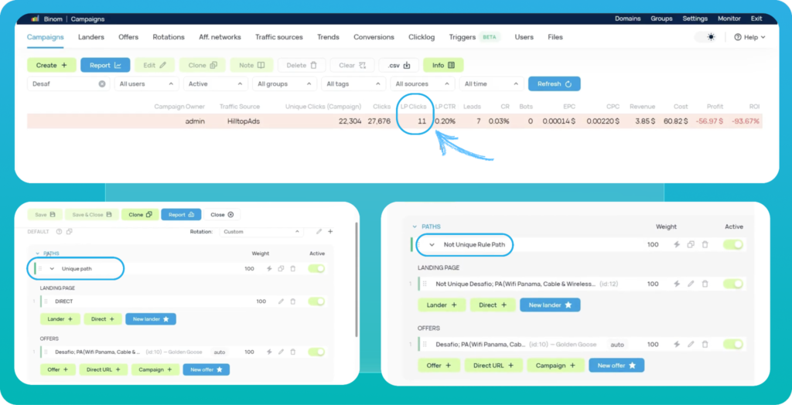792x405 pixels.
Task: Click the Domains link in header
Action: pyautogui.click(x=627, y=19)
